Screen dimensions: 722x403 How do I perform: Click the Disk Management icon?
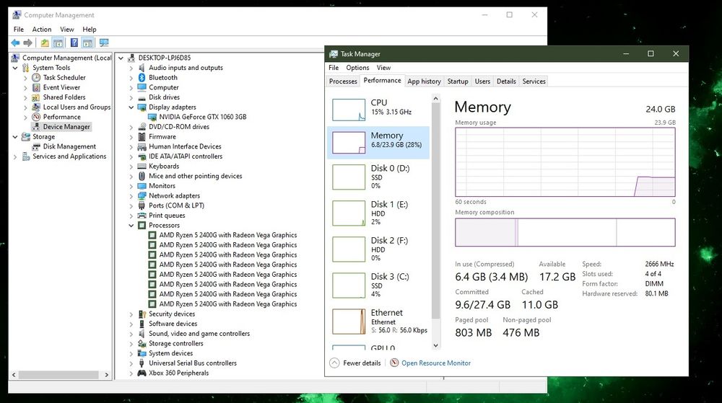tap(36, 146)
